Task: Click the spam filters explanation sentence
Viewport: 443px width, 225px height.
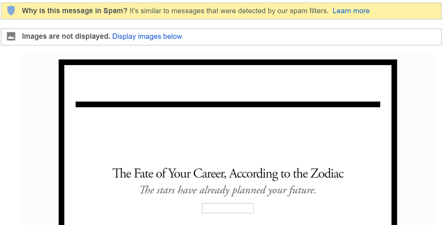Action: (229, 11)
